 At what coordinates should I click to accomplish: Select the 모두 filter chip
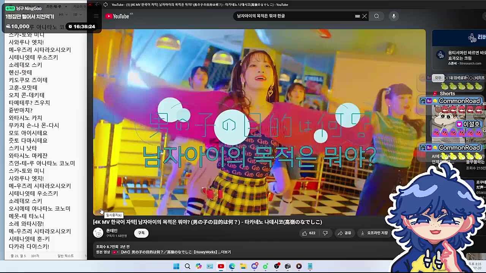pyautogui.click(x=438, y=78)
